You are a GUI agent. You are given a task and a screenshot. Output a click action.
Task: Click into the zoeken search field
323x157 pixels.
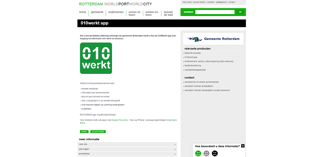click(215, 12)
